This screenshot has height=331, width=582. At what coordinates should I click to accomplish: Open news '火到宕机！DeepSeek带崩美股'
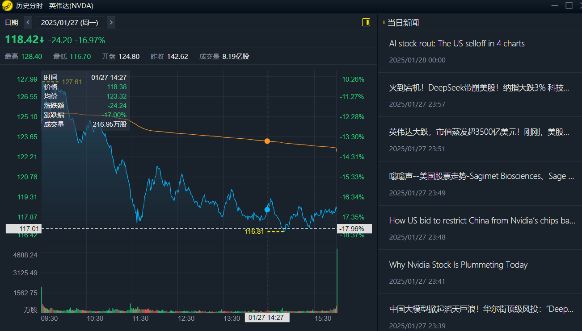[479, 88]
